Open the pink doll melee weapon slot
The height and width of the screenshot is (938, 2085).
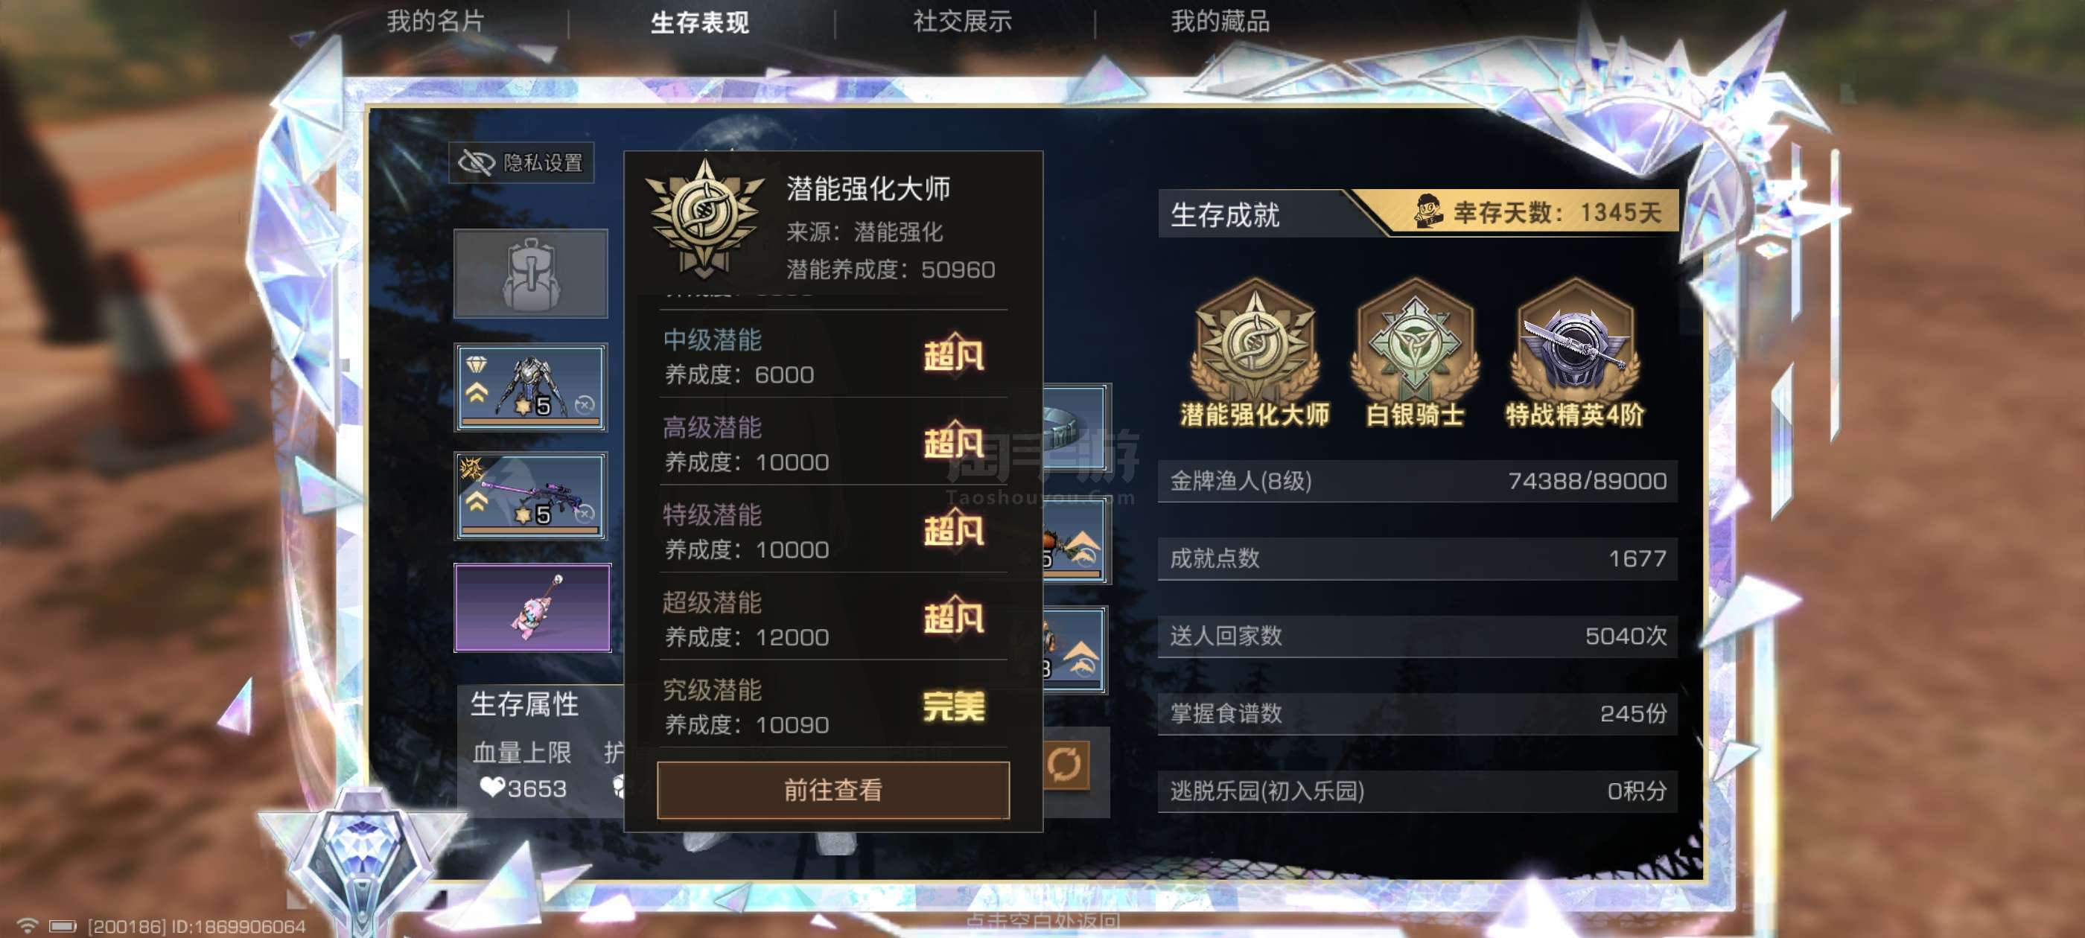[x=532, y=607]
